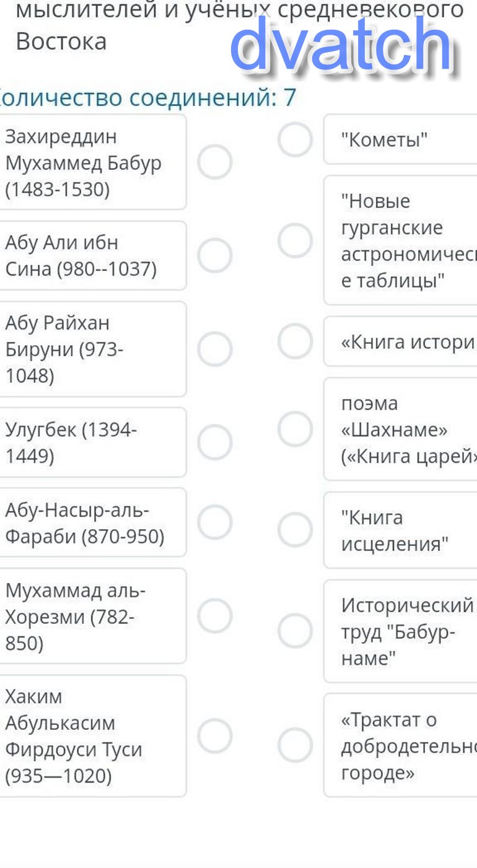The height and width of the screenshot is (868, 477).
Task: Click the connector circle for «Книга истори»
Action: 295,341
